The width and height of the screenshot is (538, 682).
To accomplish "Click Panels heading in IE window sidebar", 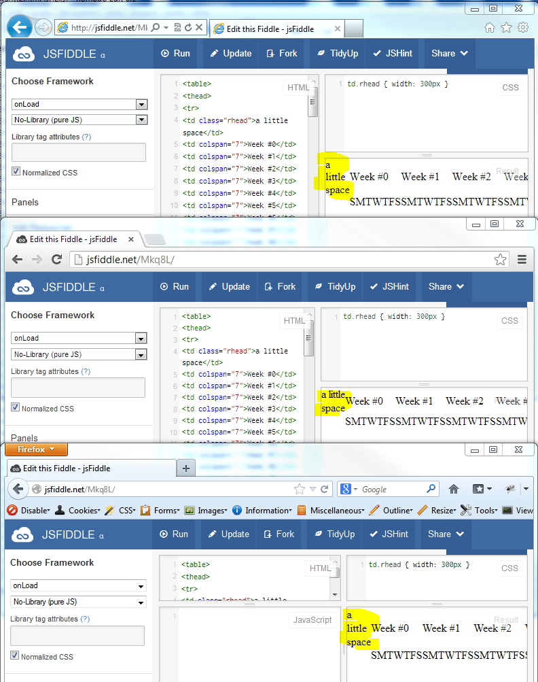I will tap(24, 202).
